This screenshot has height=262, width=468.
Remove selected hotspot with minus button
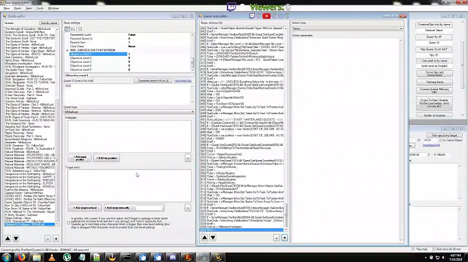(x=188, y=158)
